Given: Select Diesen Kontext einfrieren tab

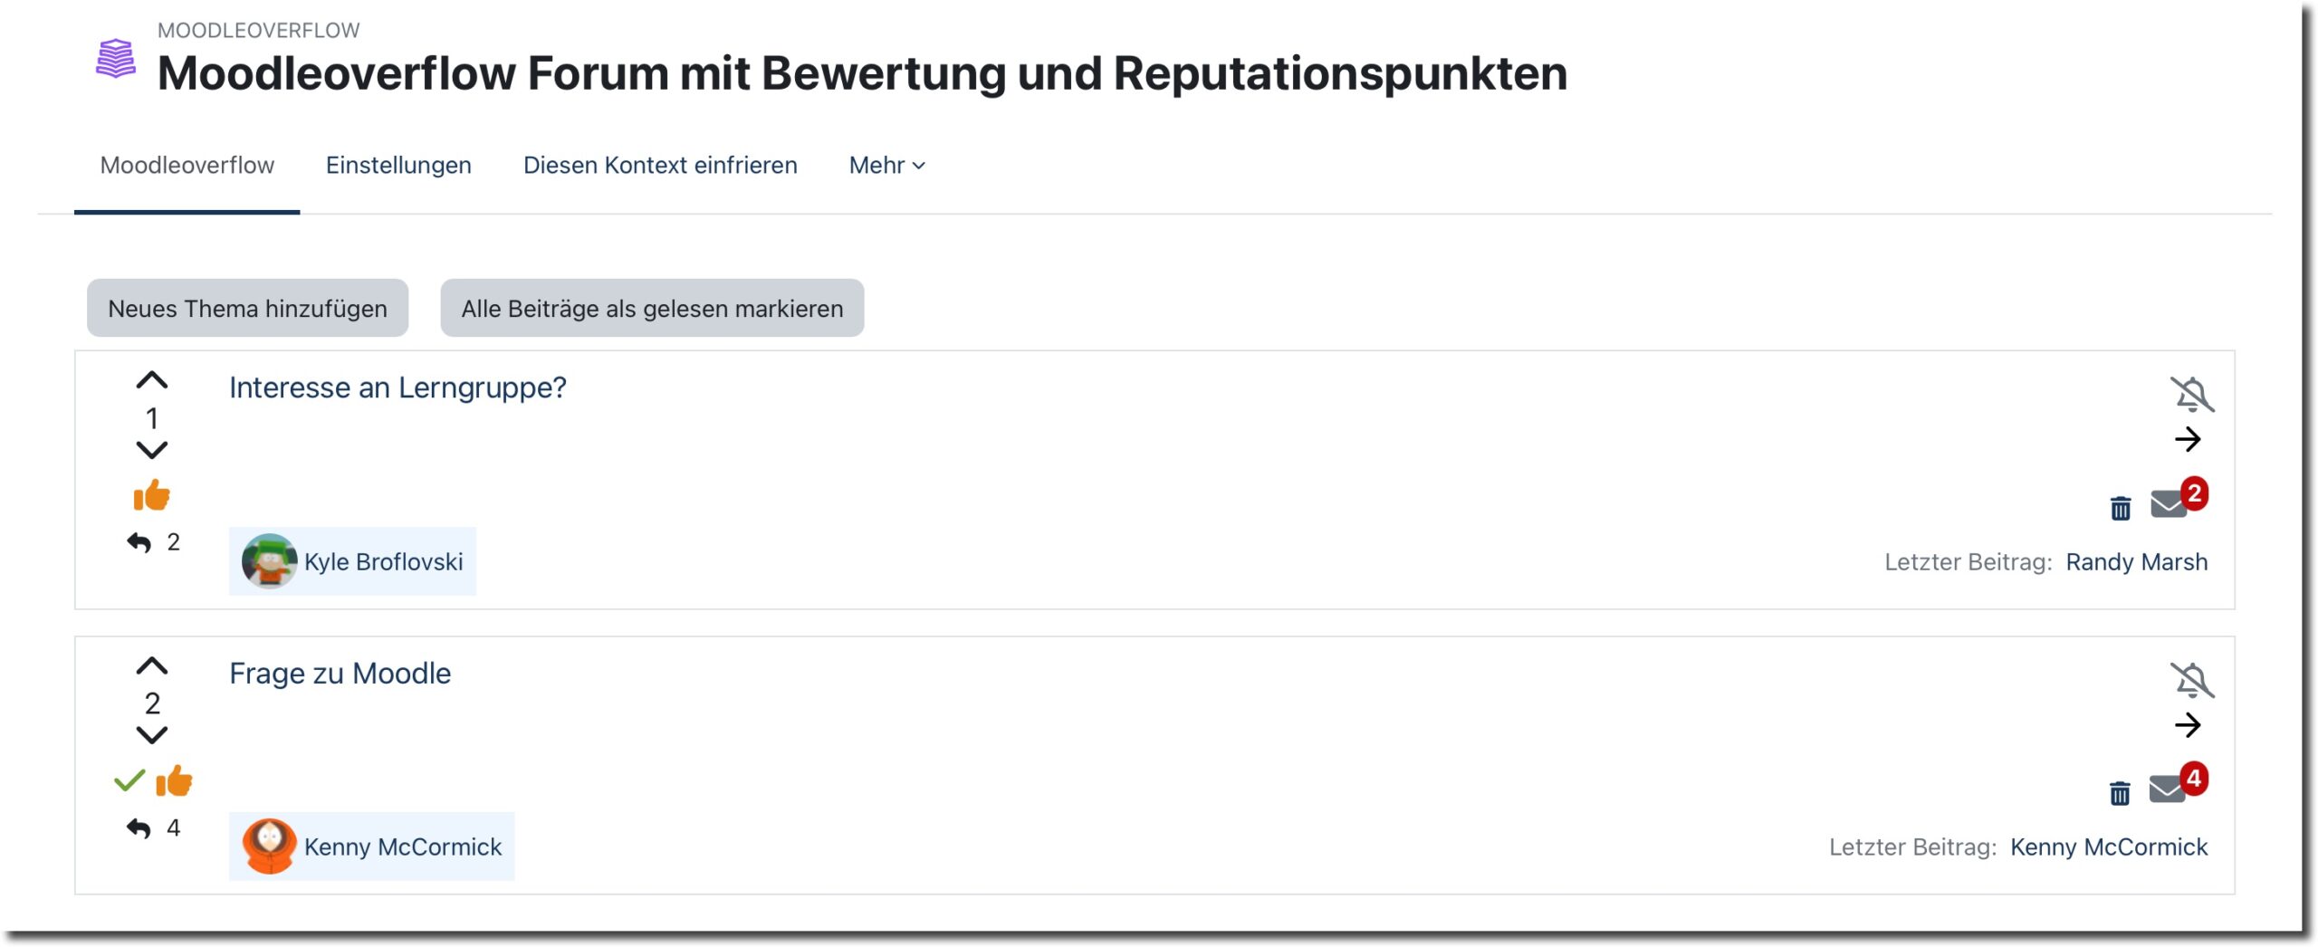Looking at the screenshot, I should (x=660, y=166).
